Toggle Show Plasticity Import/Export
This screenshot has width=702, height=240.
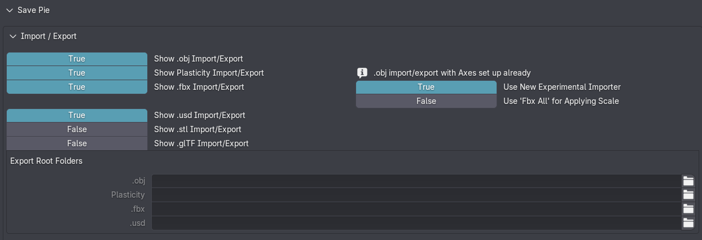[x=77, y=73]
